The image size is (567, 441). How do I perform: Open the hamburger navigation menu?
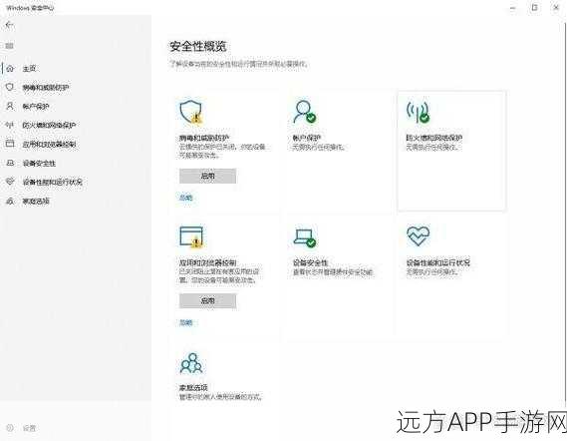click(x=9, y=46)
